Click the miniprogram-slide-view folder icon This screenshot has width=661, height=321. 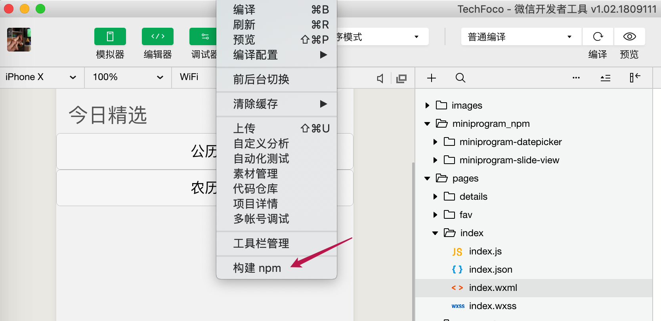449,160
